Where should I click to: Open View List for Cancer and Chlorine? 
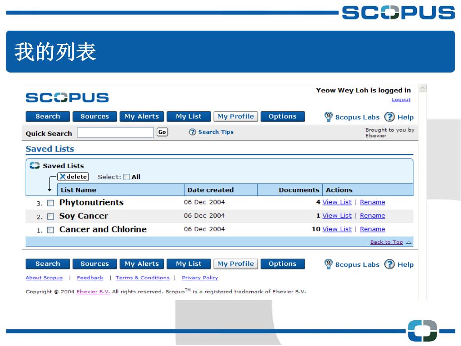(337, 229)
